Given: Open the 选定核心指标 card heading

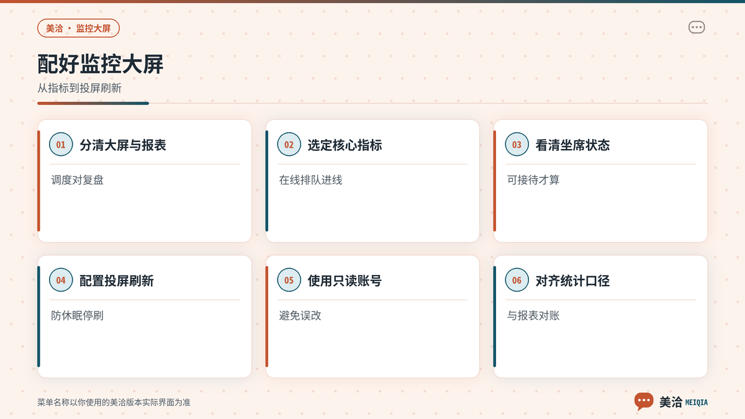Looking at the screenshot, I should click(345, 145).
